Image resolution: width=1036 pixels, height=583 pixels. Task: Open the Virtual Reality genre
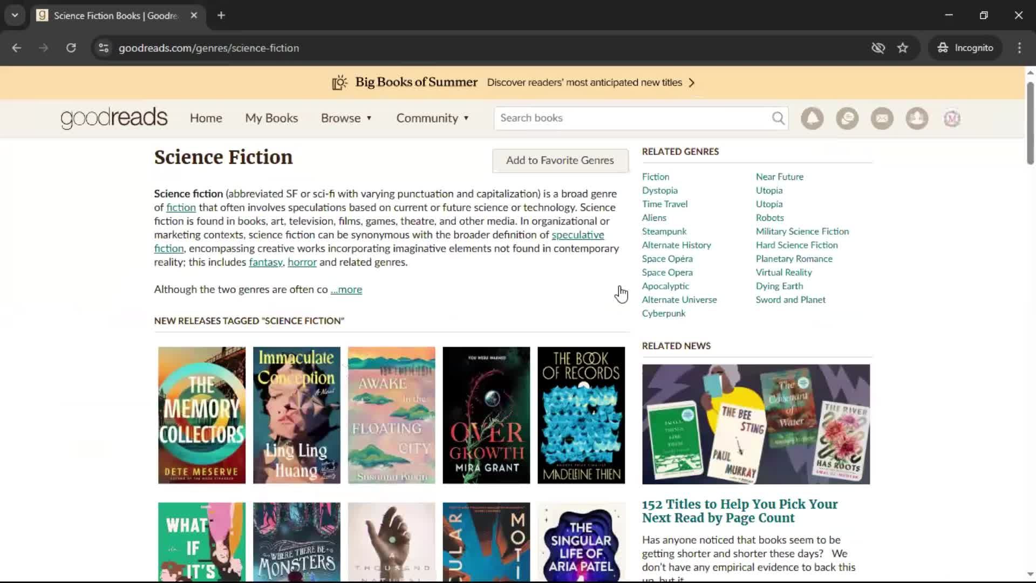tap(783, 273)
